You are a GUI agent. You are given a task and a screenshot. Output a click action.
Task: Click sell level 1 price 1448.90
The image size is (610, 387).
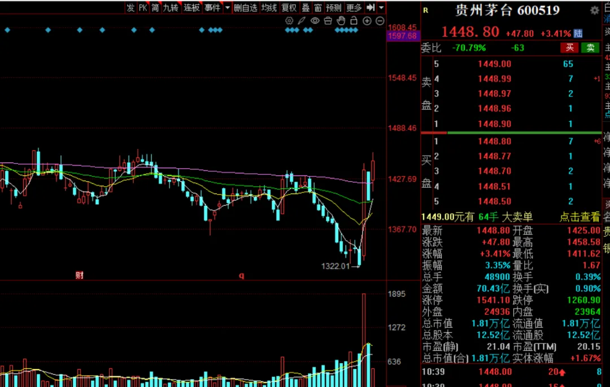(x=494, y=124)
